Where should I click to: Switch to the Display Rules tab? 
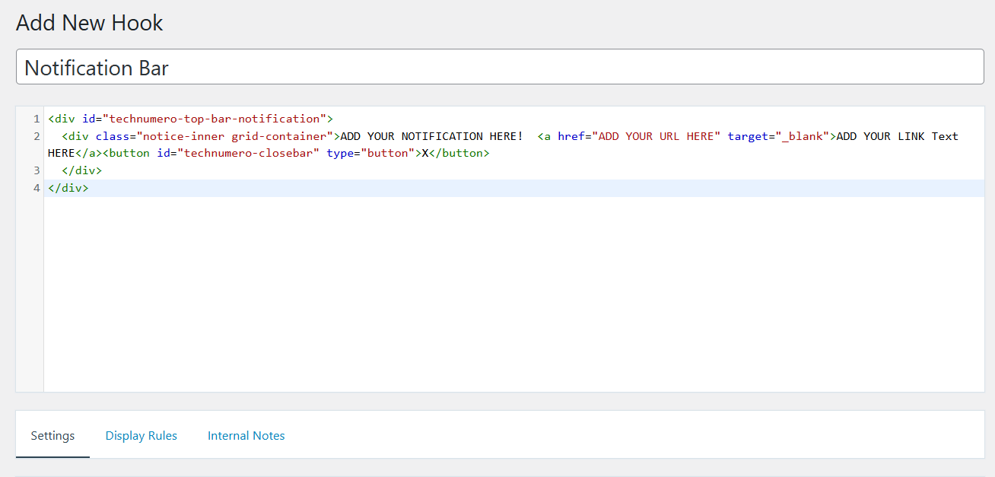click(x=141, y=436)
